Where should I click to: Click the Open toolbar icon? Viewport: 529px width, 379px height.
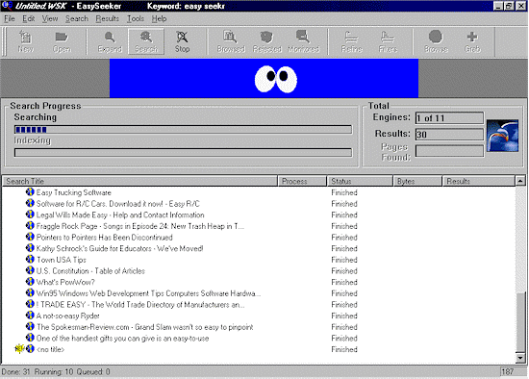click(x=62, y=41)
